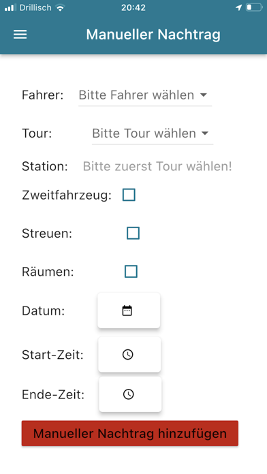Submit with Manueller Nachtrag hinzufügen button

[x=130, y=433]
